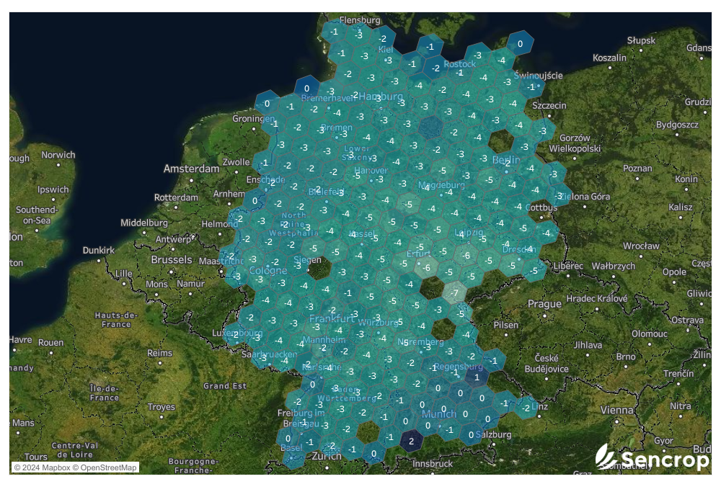The height and width of the screenshot is (484, 721).
Task: Click the Szczecin city label
Action: coord(549,106)
